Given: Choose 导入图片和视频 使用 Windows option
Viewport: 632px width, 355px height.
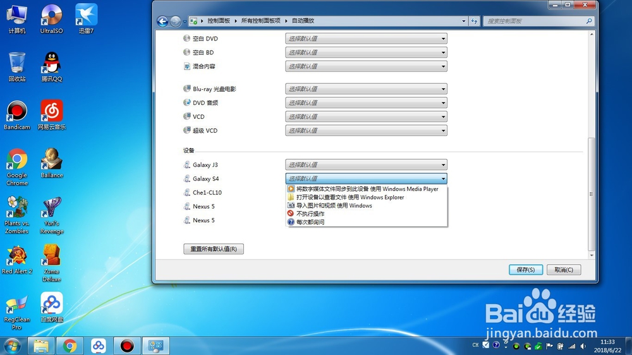Looking at the screenshot, I should pos(367,205).
